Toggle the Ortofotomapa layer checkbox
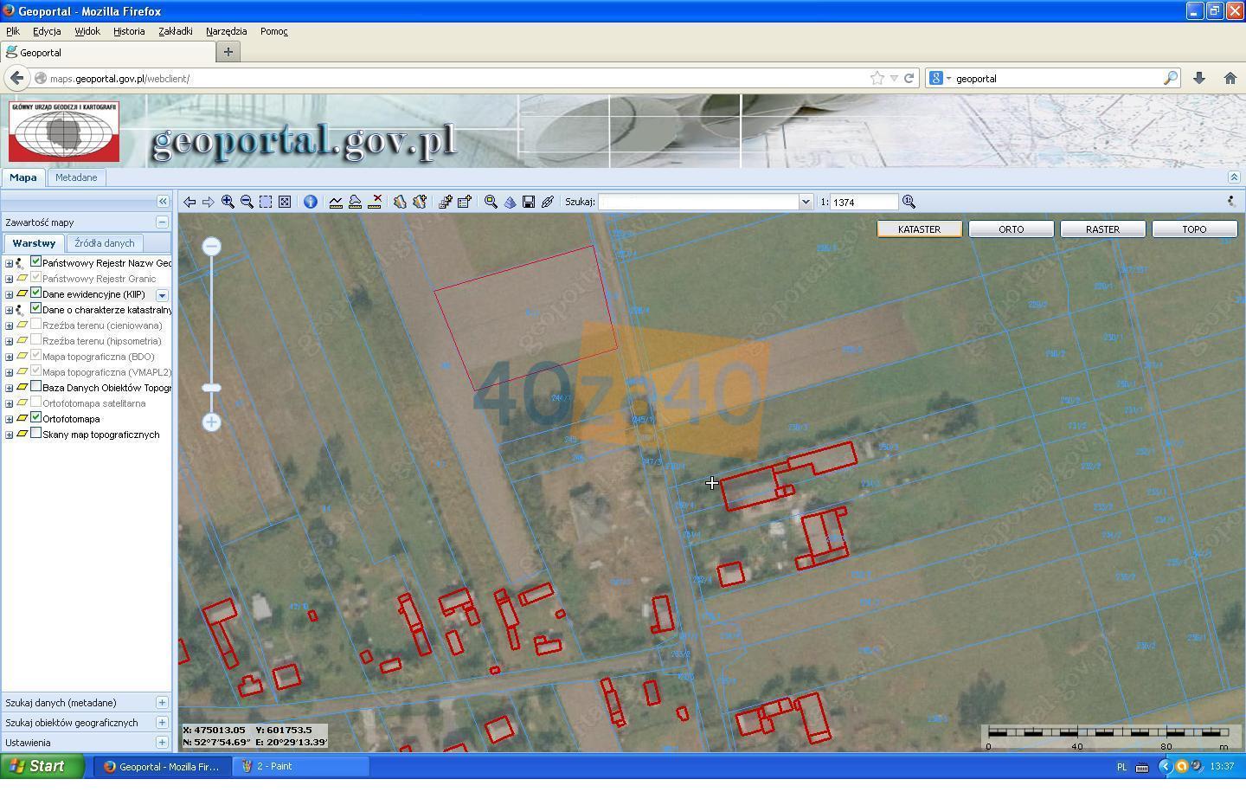The height and width of the screenshot is (805, 1246). (x=36, y=417)
